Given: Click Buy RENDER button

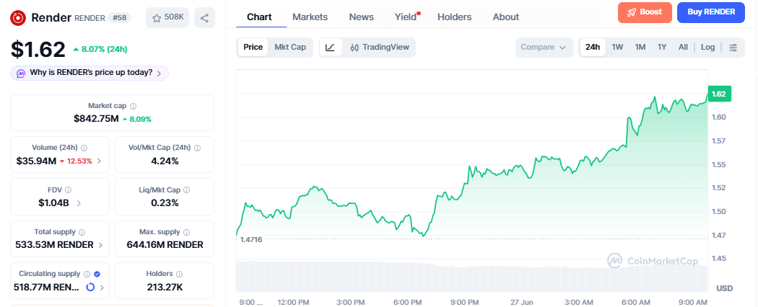Looking at the screenshot, I should [710, 12].
